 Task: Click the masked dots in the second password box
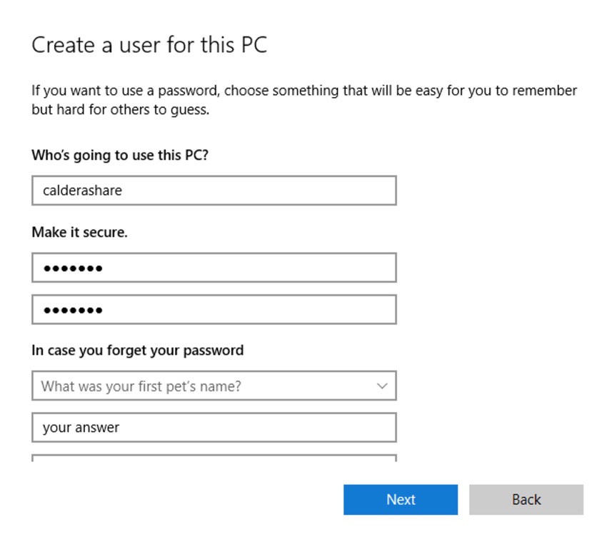click(x=73, y=311)
